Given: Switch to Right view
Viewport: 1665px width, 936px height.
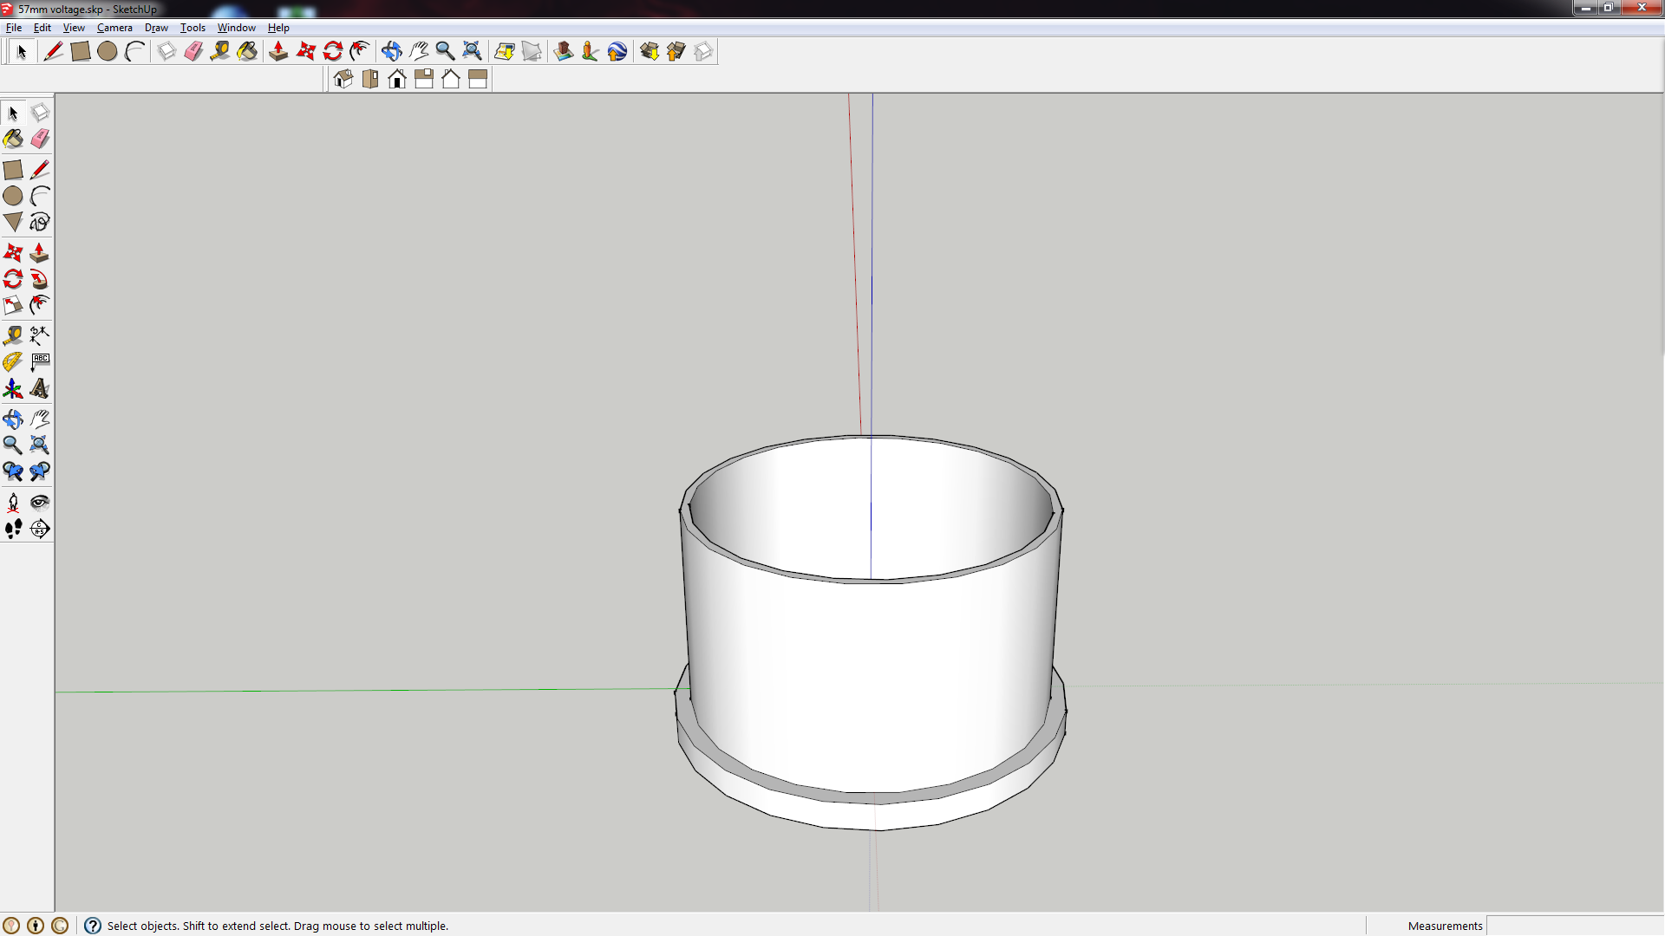Looking at the screenshot, I should (x=424, y=80).
